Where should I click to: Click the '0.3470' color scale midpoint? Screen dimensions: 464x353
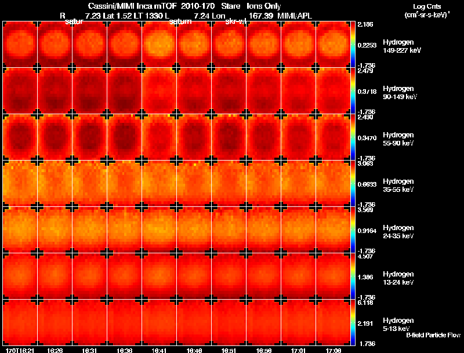(367, 138)
